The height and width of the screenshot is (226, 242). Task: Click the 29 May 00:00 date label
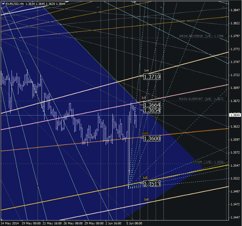click(x=94, y=223)
